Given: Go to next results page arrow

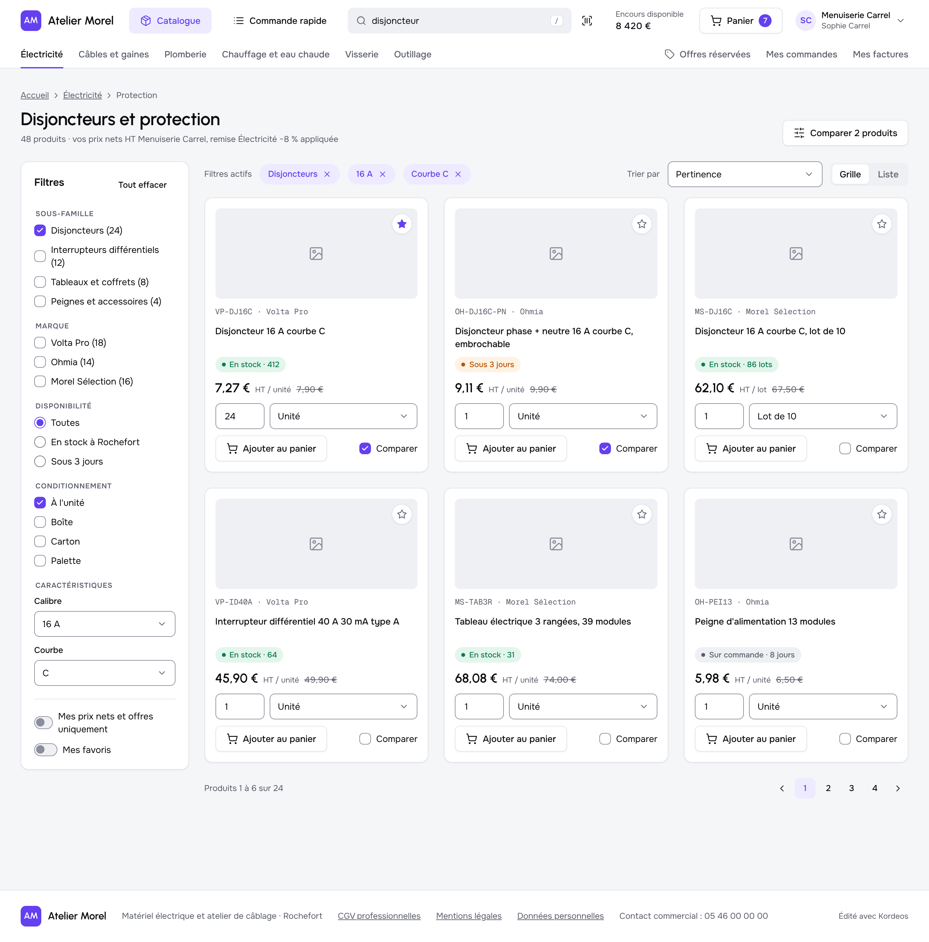Looking at the screenshot, I should [x=898, y=788].
